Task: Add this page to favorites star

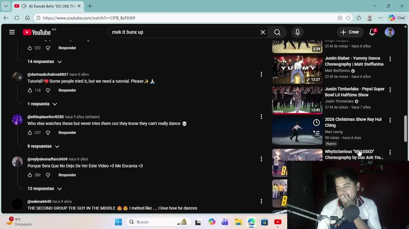Action: click(x=348, y=18)
